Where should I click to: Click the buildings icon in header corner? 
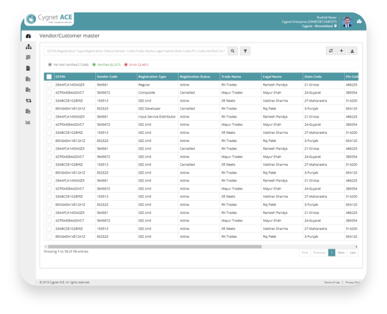click(359, 21)
